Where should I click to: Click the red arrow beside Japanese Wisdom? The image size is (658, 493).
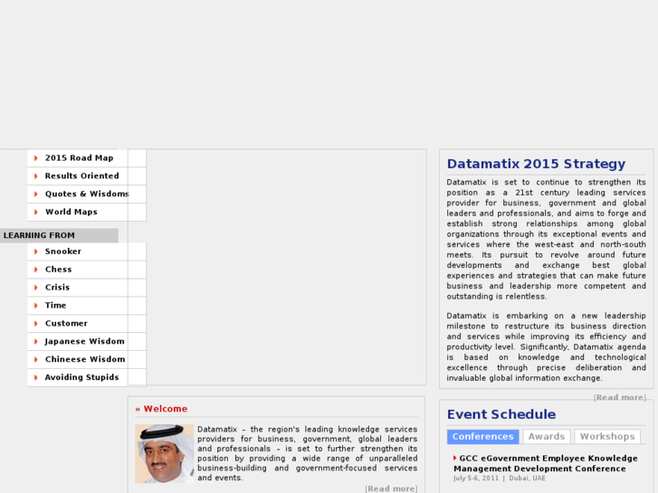click(x=36, y=342)
